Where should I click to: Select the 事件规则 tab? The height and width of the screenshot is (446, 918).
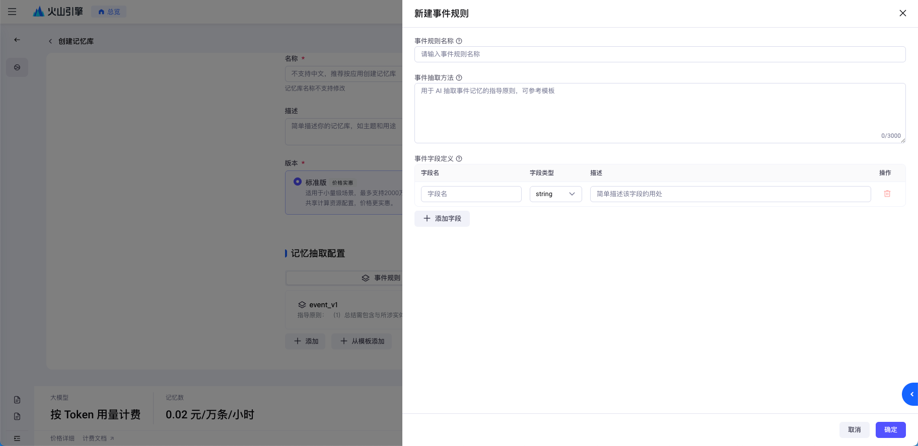[381, 278]
